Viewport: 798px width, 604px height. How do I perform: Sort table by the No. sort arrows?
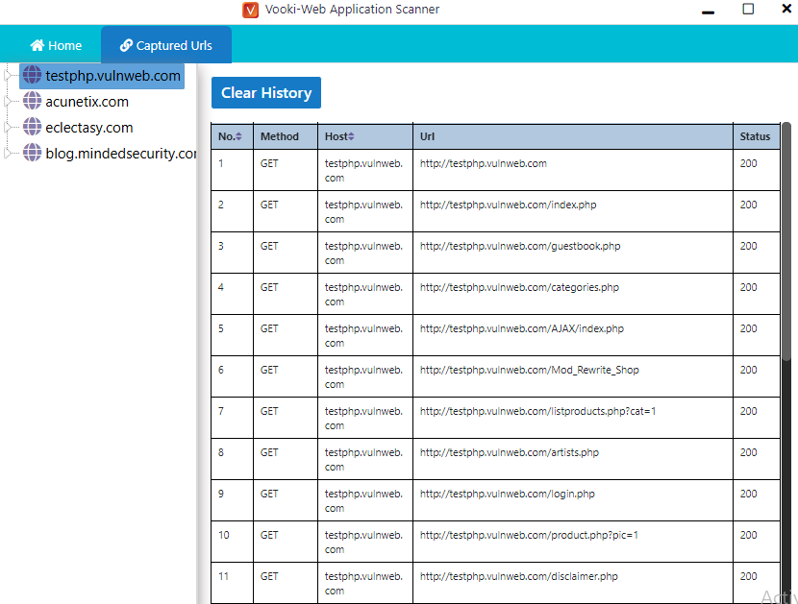[238, 136]
